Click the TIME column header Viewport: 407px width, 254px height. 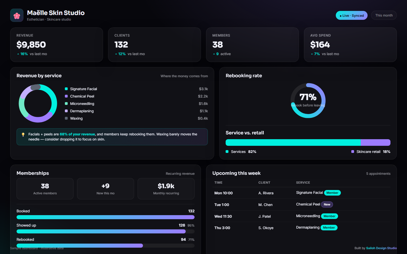[219, 183]
